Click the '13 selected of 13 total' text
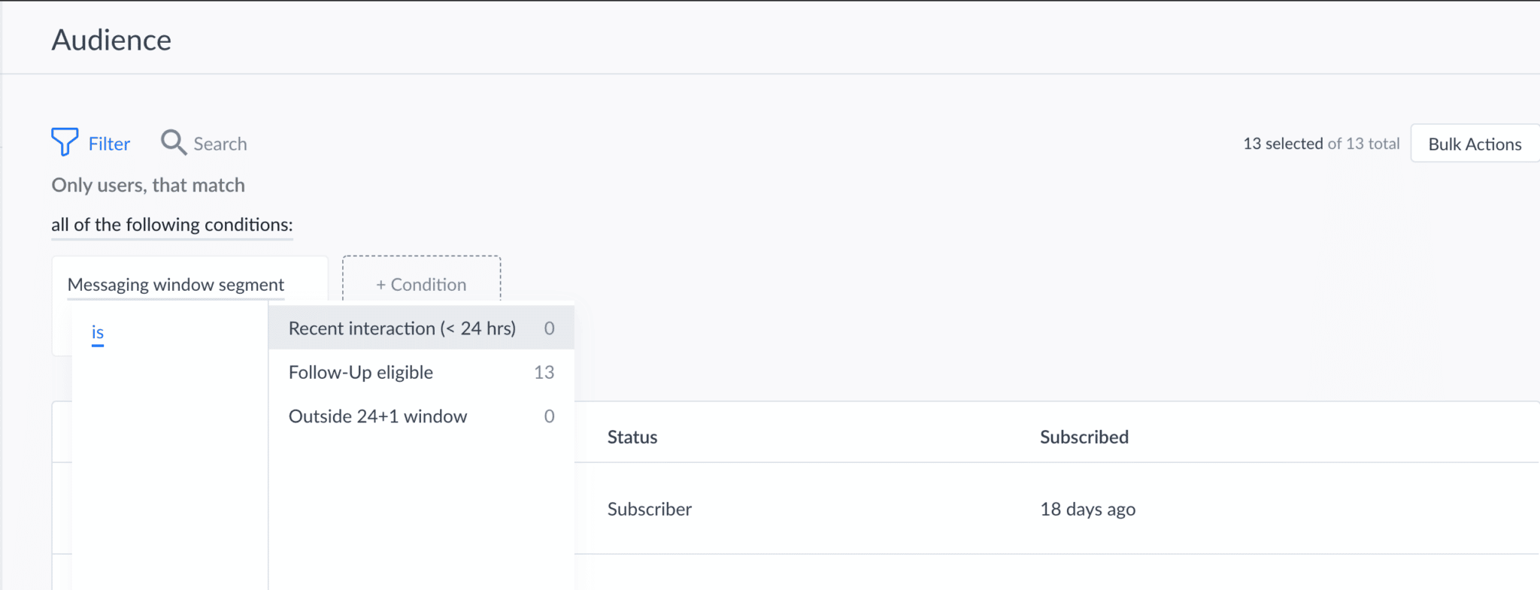This screenshot has width=1540, height=590. click(x=1320, y=144)
